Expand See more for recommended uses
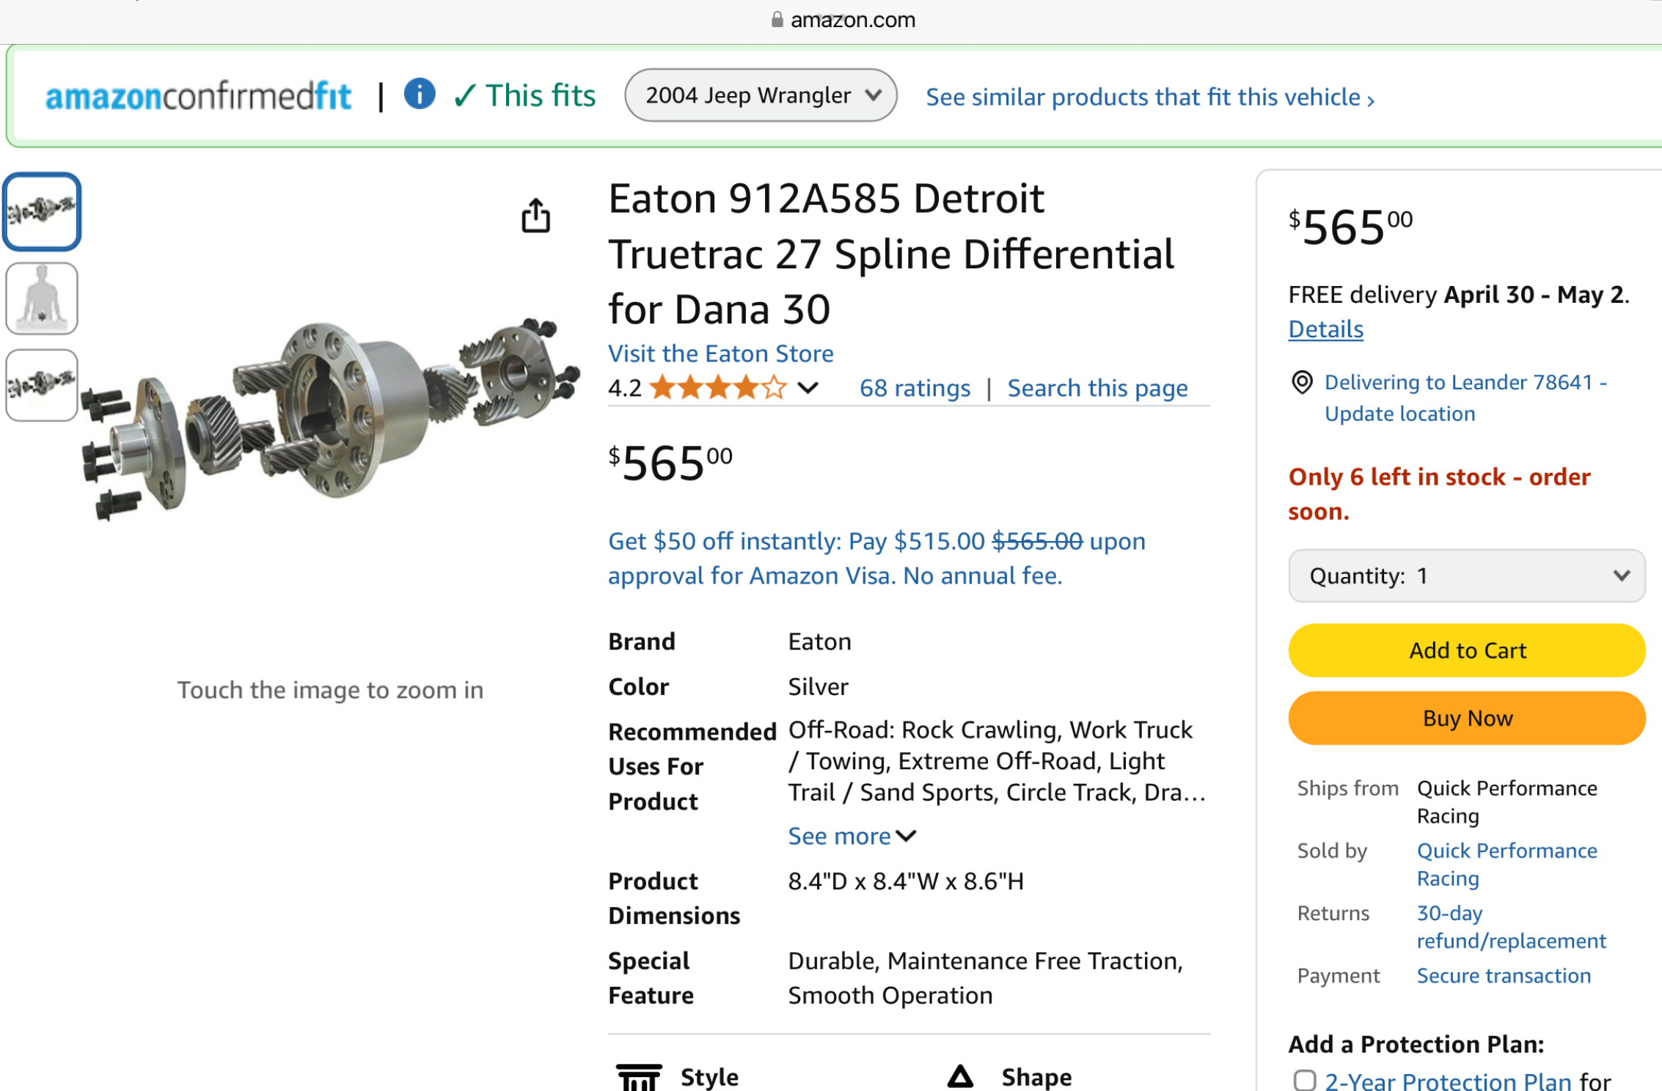 click(852, 836)
